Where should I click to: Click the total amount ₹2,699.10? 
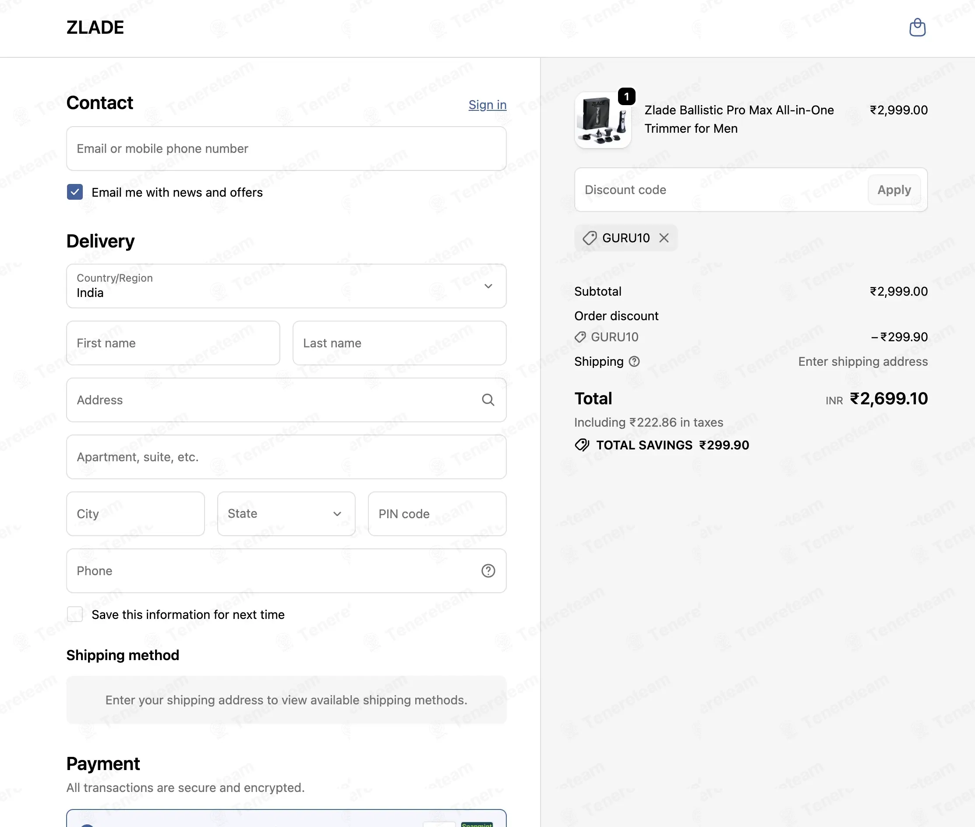[889, 399]
